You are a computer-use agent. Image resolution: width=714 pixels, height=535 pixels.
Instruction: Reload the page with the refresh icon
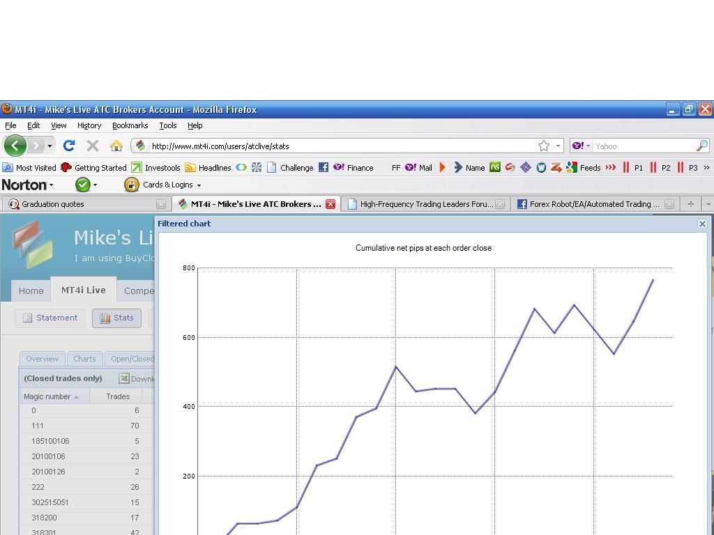[x=68, y=146]
